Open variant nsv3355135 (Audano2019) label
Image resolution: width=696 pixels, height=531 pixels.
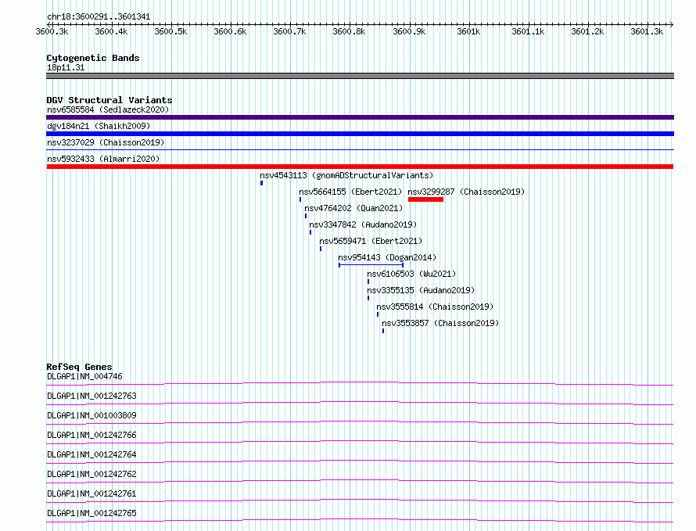pyautogui.click(x=421, y=290)
